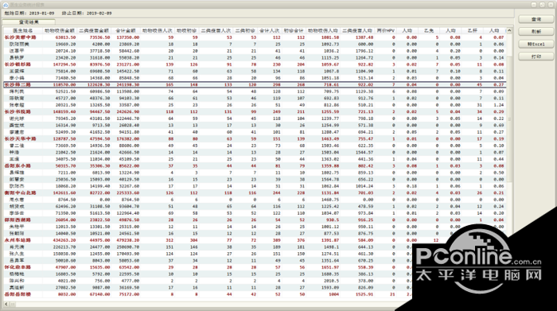Image resolution: width=557 pixels, height=311 pixels.
Task: Sort by the 医生姓名 column header
Action: [23, 30]
